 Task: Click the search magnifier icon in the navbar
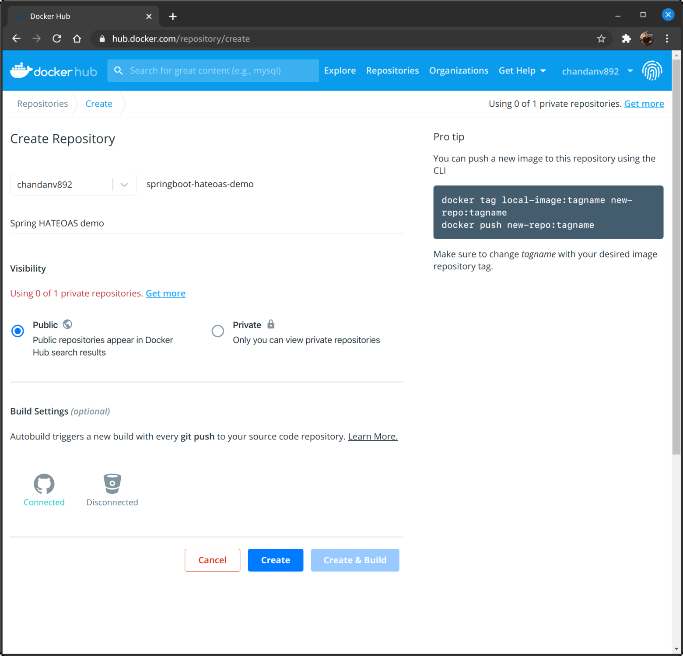(119, 70)
